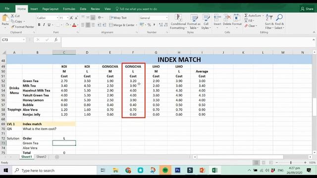This screenshot has height=178, width=317.
Task: Toggle Italic formatting
Action: [44, 25]
